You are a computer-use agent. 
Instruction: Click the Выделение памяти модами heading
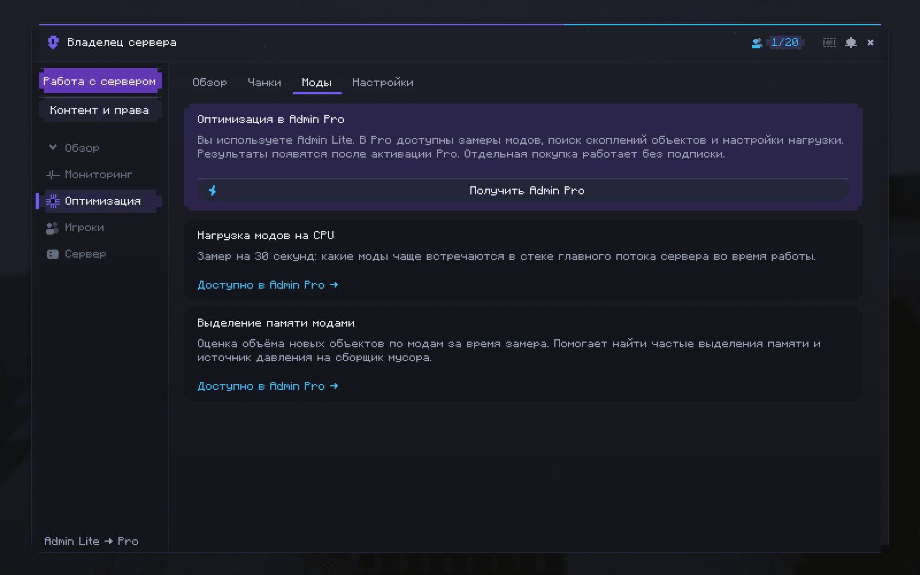tap(276, 323)
